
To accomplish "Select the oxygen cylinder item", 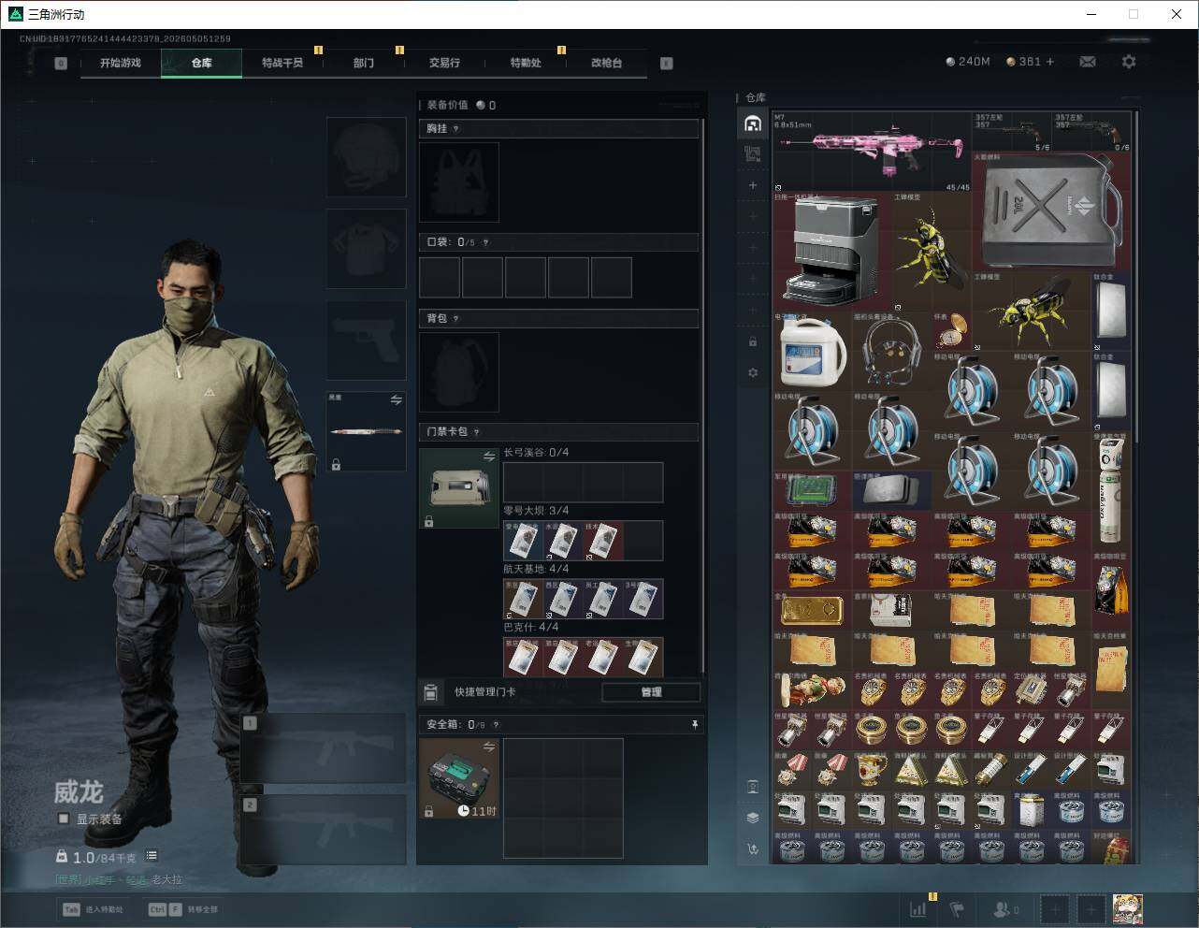I will click(x=1110, y=490).
